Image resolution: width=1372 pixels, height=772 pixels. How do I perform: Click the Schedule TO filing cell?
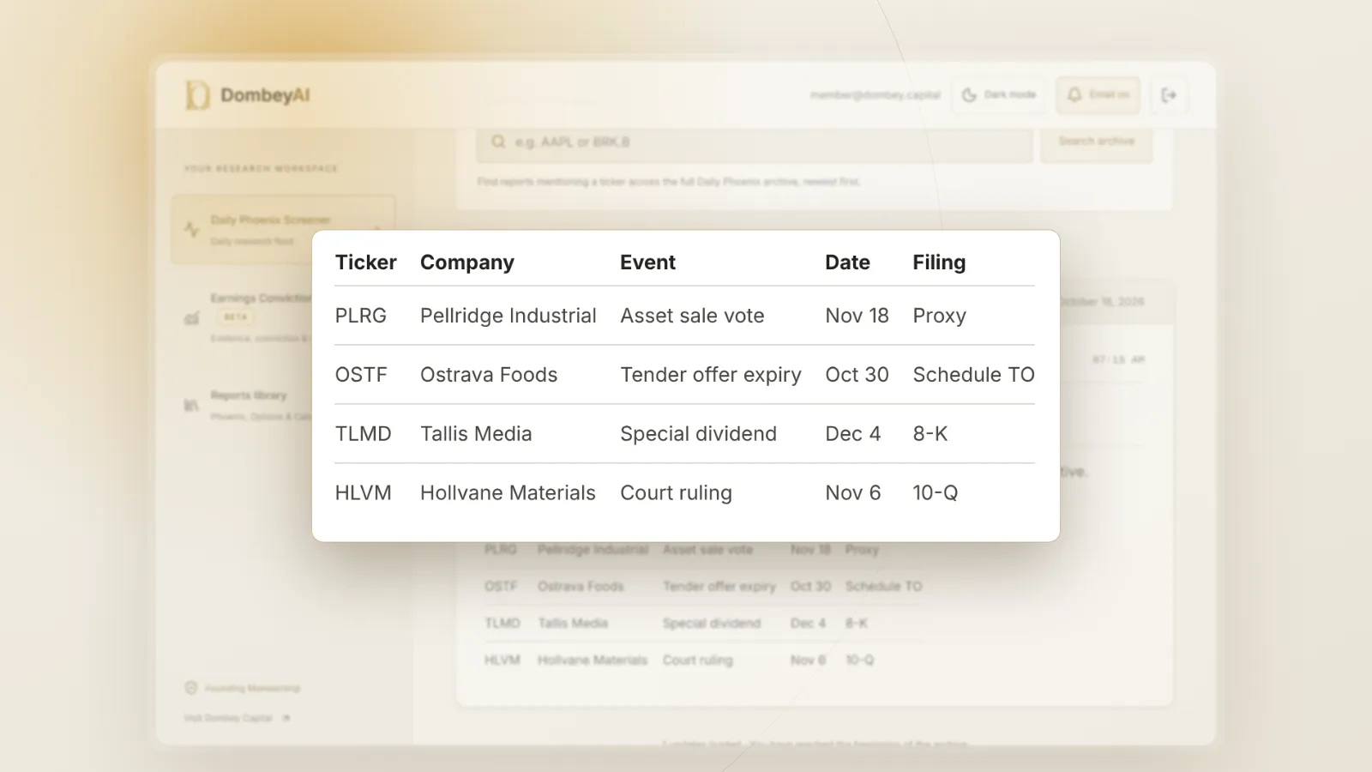974,375
